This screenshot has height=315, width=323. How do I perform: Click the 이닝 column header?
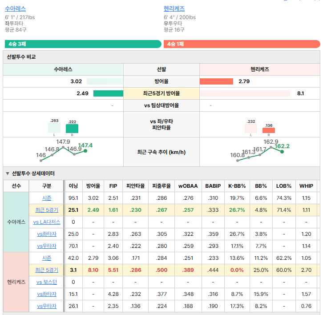coord(73,186)
